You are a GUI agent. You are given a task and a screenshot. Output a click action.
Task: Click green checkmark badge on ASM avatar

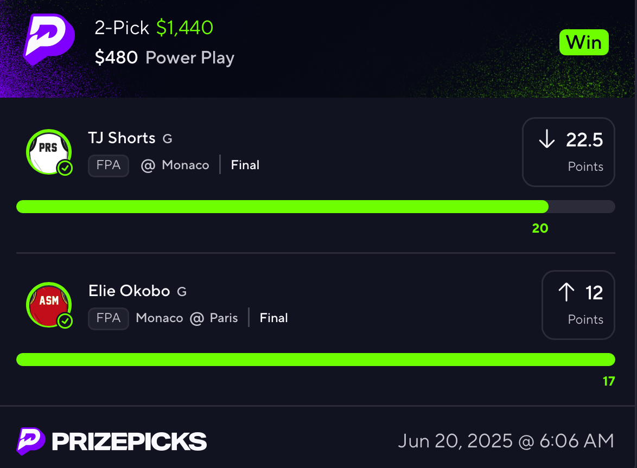65,321
